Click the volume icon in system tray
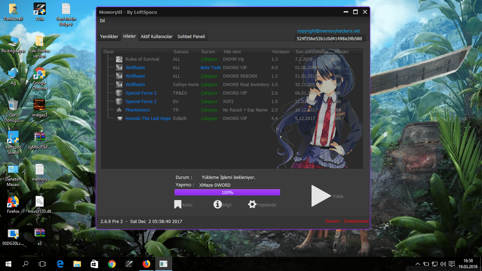Screen dimensions: 482x271 [443, 264]
